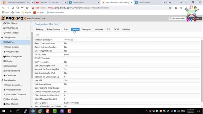Select DNSBL Sites row

coord(117,54)
